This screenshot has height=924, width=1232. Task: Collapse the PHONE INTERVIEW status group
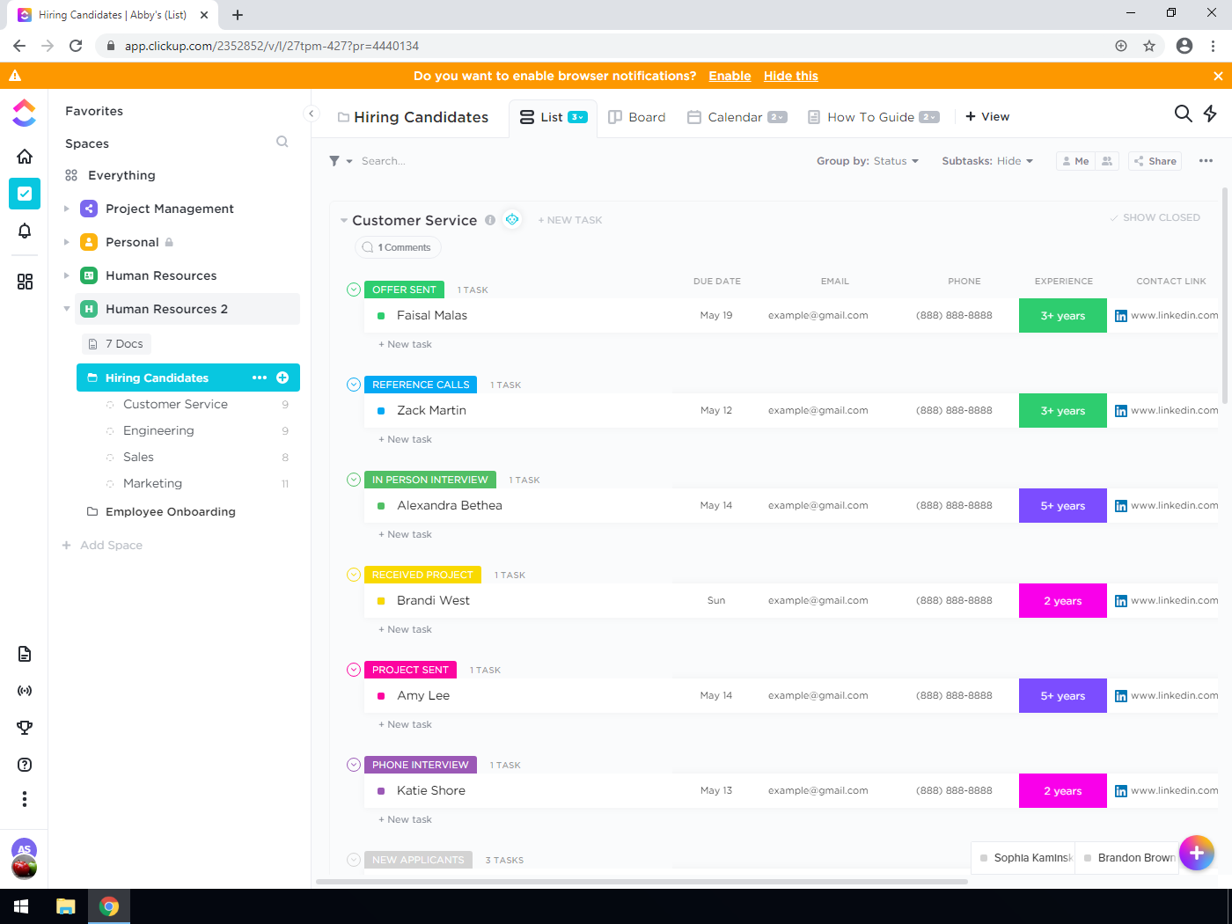(x=354, y=765)
